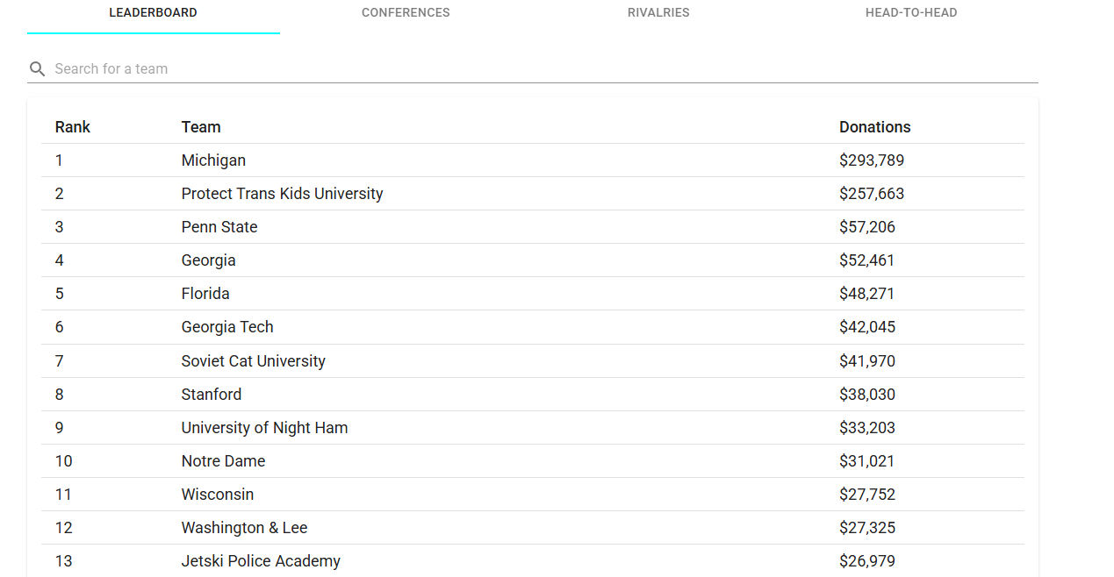Select Soviet Cat University

254,361
